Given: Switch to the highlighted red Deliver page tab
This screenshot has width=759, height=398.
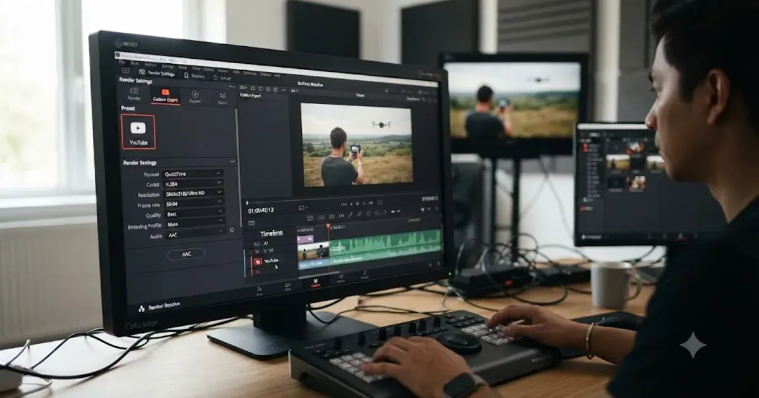Looking at the screenshot, I should 315,282.
